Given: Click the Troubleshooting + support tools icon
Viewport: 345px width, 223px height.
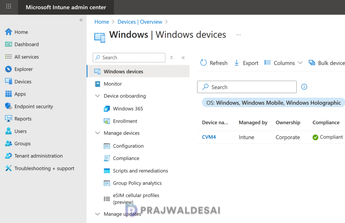Looking at the screenshot, I should [x=8, y=168].
